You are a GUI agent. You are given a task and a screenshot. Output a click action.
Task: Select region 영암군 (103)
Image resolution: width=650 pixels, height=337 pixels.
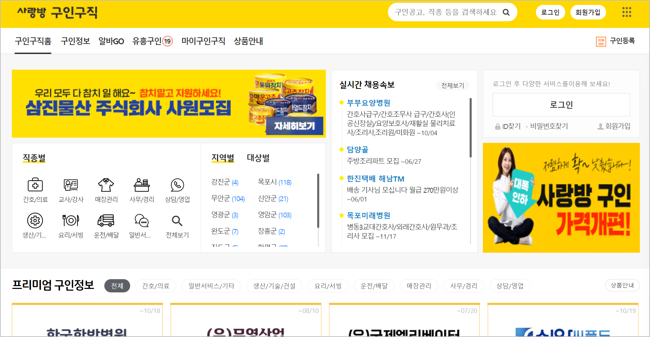[x=275, y=215]
